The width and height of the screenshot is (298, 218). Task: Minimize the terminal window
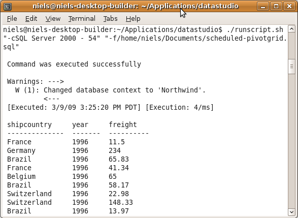[x=263, y=7]
